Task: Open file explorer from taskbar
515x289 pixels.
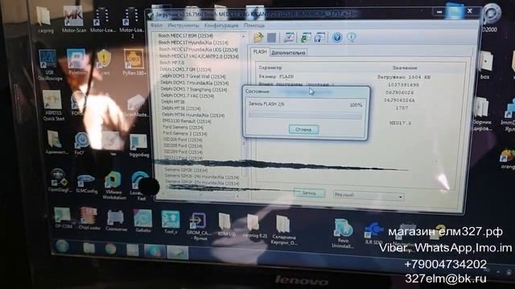Action: pos(89,248)
